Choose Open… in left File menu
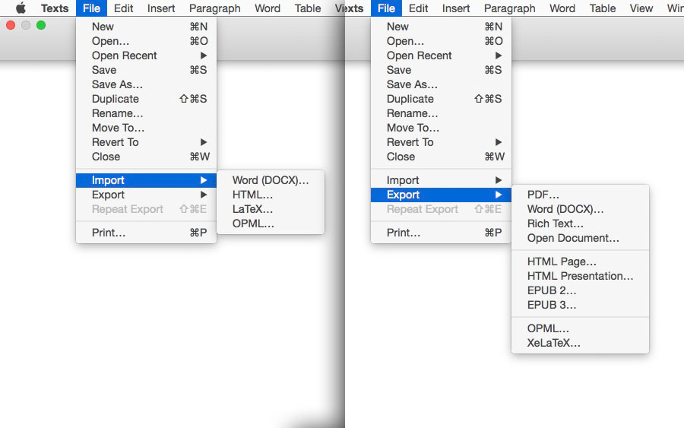 click(x=146, y=41)
